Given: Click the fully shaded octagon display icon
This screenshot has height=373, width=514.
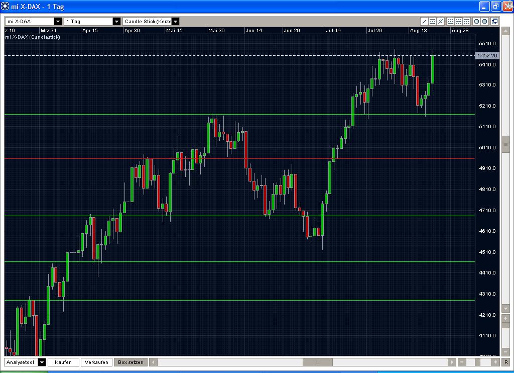Looking at the screenshot, I should click(x=485, y=21).
